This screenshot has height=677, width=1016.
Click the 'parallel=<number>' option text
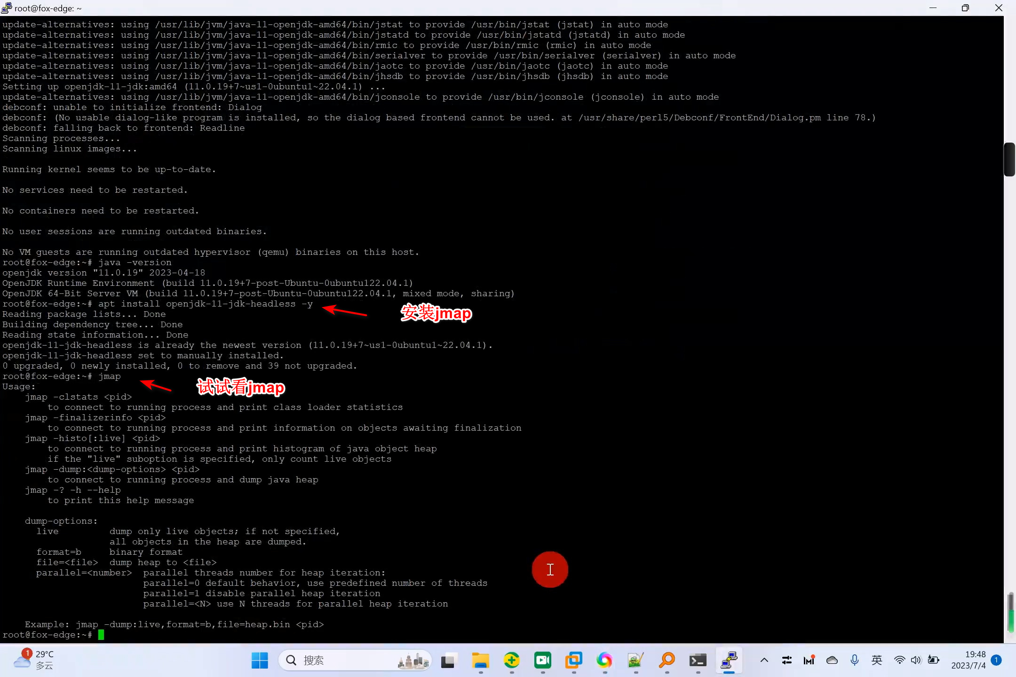click(84, 573)
